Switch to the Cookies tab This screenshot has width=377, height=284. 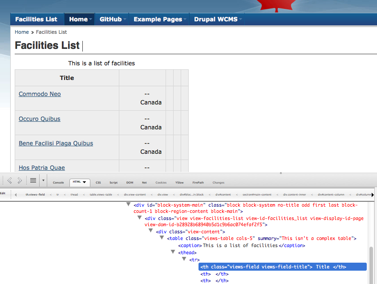click(x=162, y=182)
